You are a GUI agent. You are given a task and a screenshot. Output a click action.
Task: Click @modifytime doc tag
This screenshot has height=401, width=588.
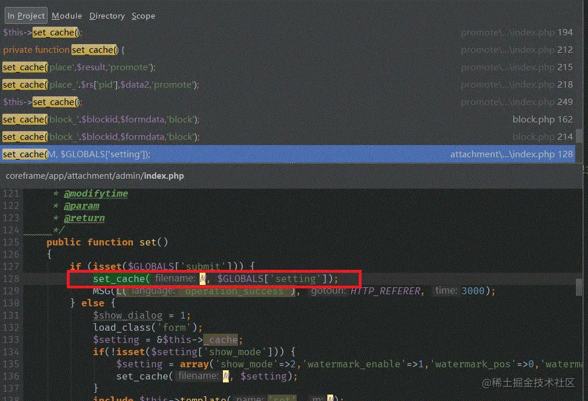(96, 194)
